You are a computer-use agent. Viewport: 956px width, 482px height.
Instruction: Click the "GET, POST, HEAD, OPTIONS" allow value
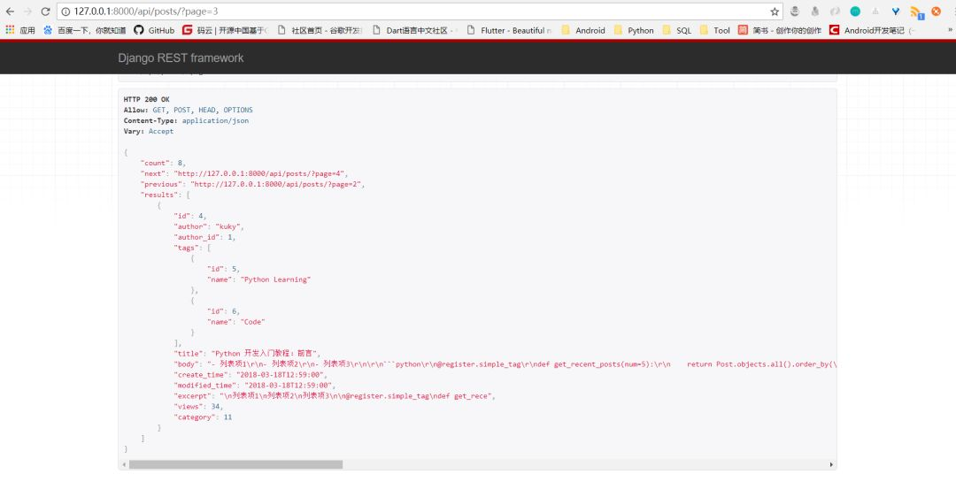203,111
